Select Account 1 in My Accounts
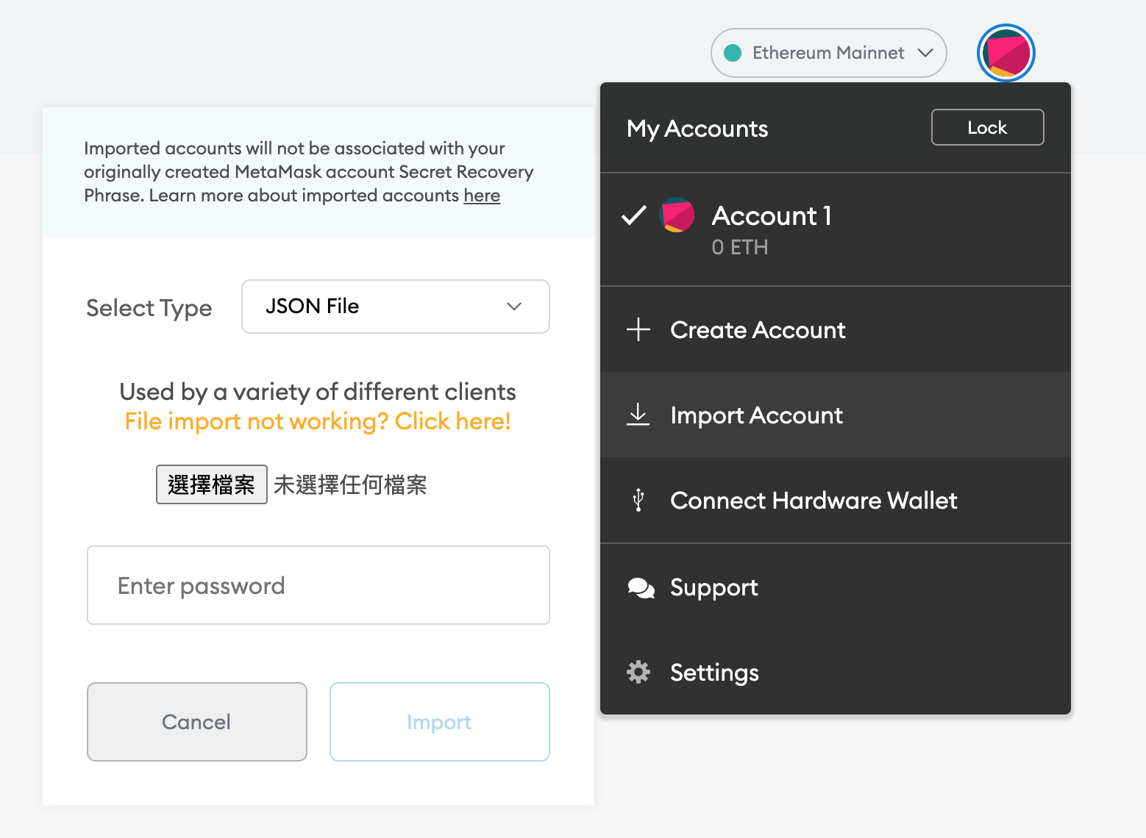 tap(836, 229)
